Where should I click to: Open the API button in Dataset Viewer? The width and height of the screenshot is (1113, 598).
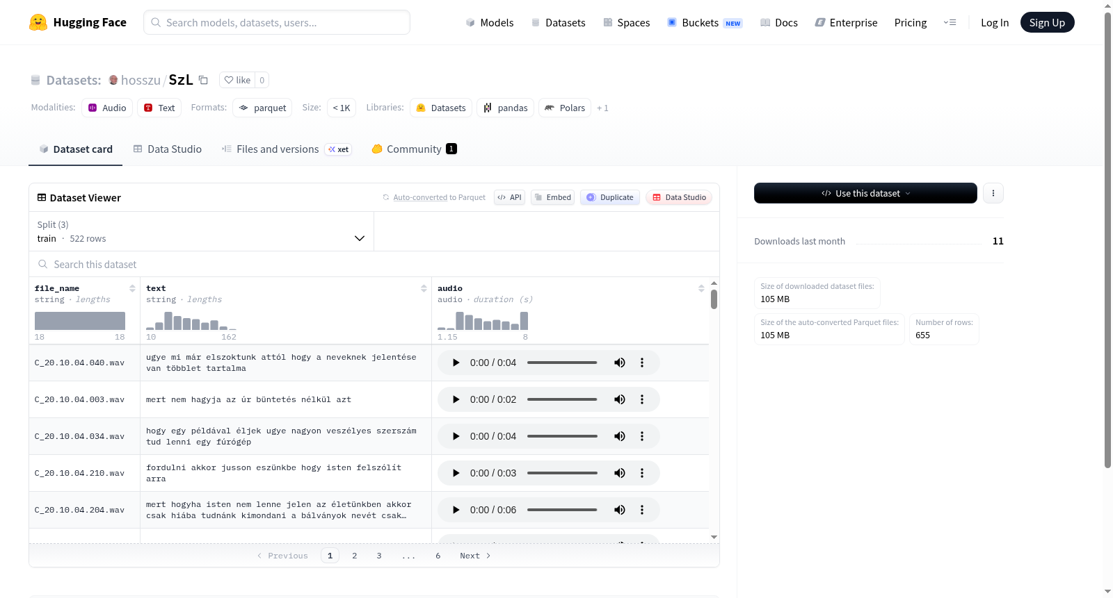click(509, 197)
